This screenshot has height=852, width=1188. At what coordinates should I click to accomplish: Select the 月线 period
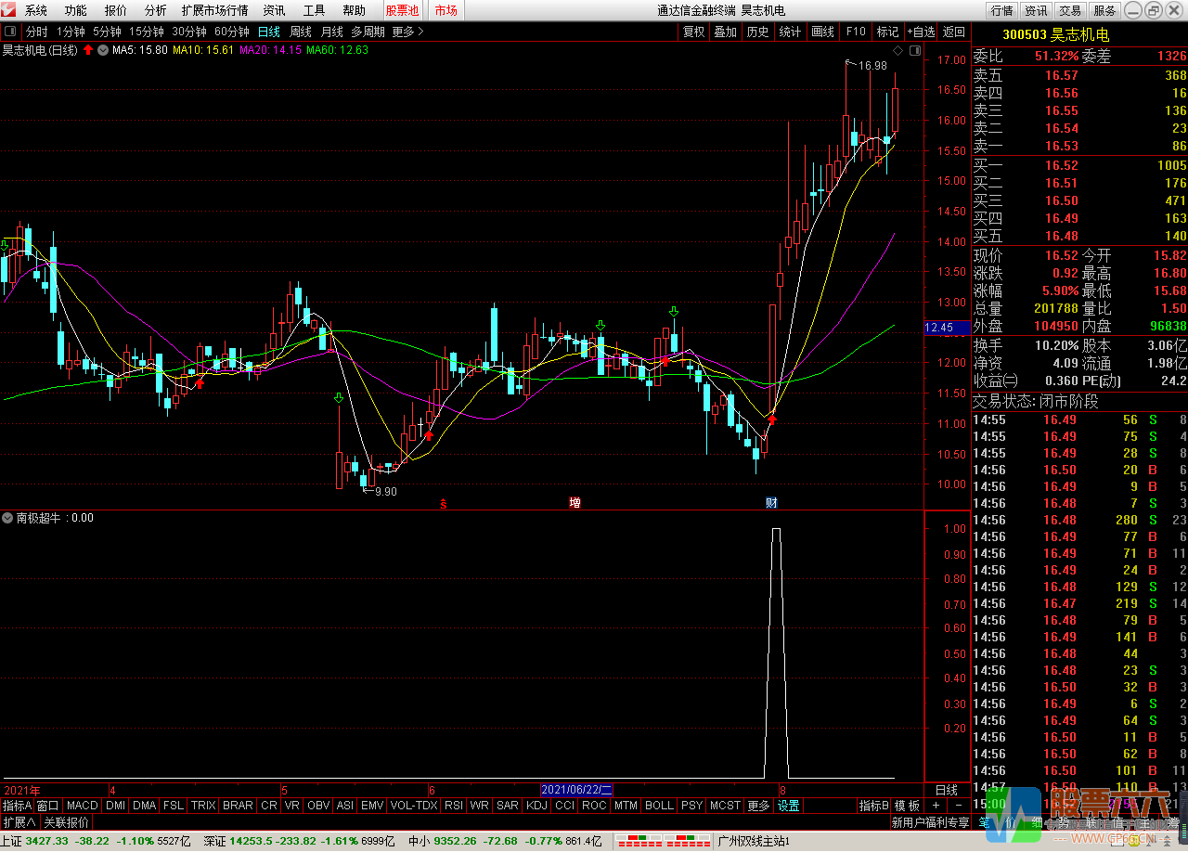tap(332, 32)
